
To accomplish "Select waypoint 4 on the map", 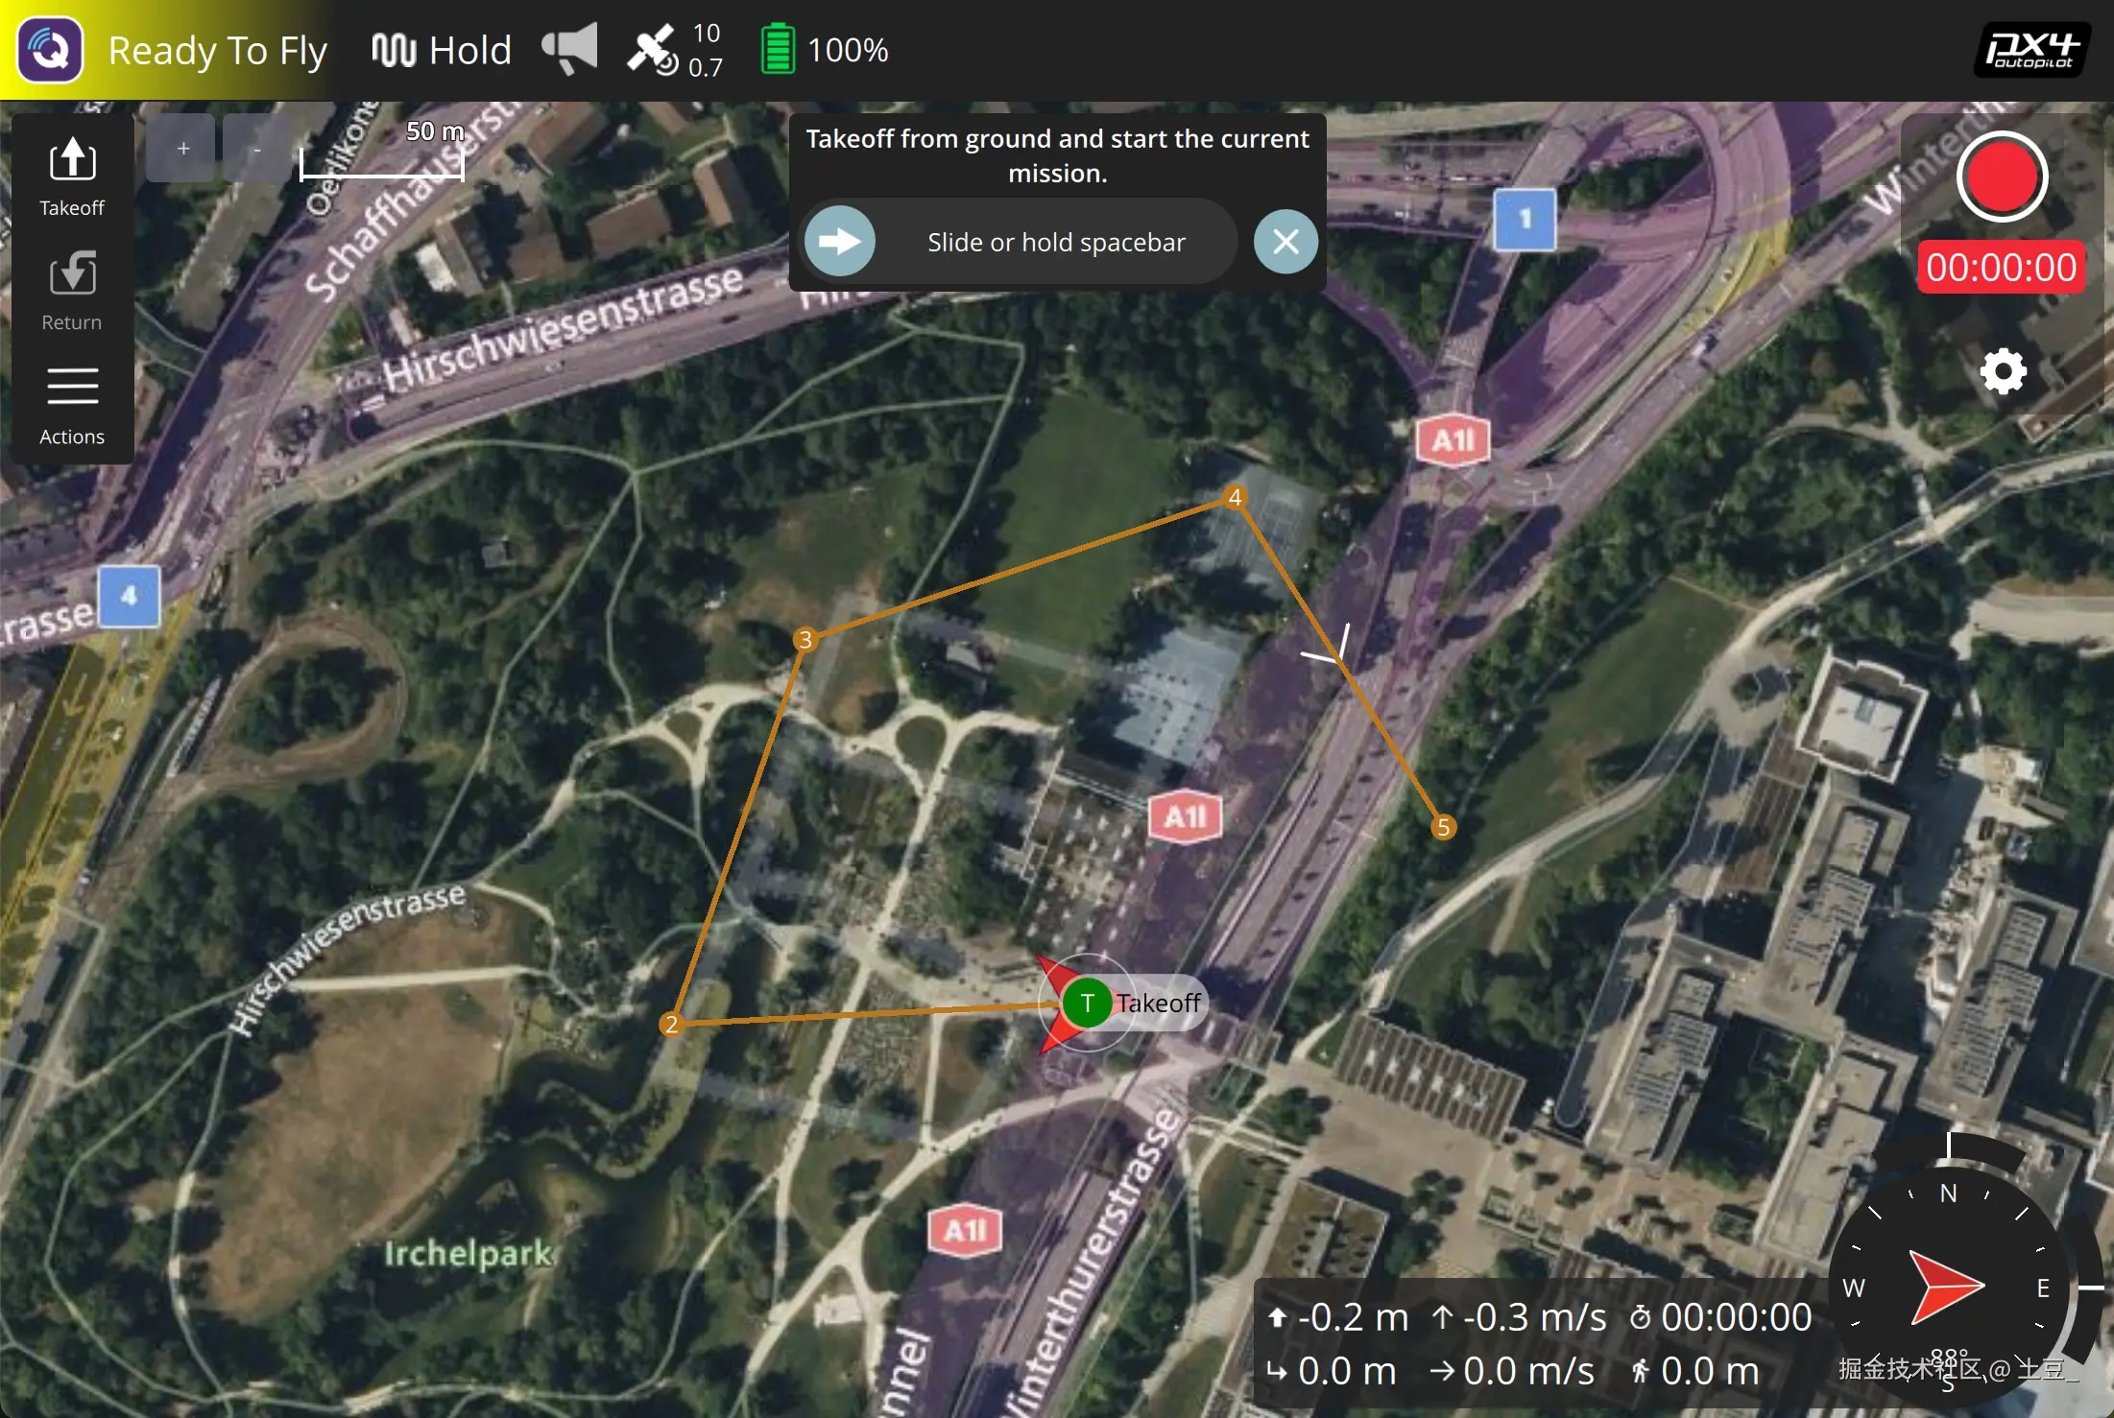I will click(1235, 497).
